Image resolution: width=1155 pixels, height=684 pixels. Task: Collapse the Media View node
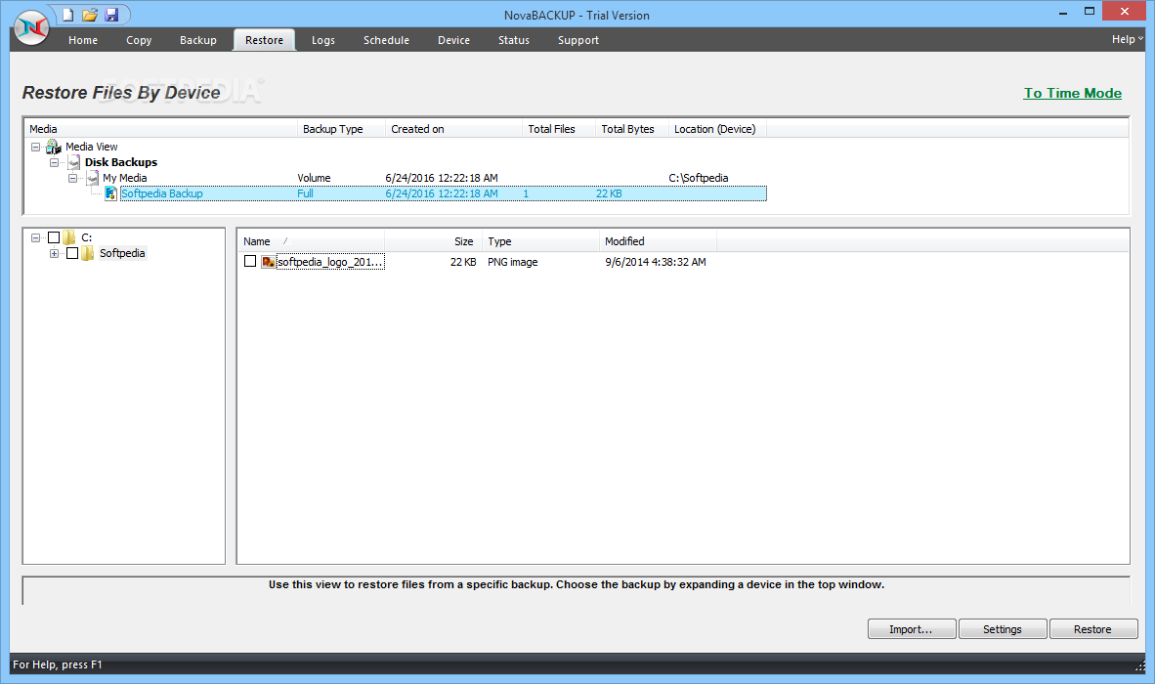pyautogui.click(x=35, y=147)
